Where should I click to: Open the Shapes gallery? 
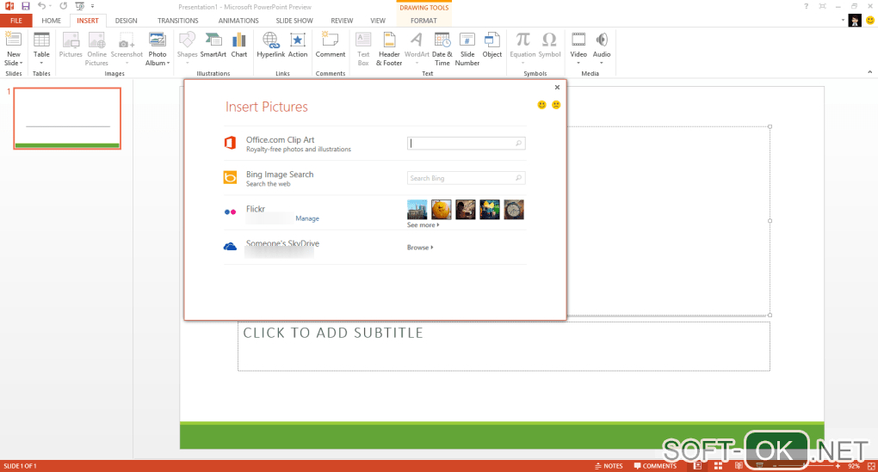187,48
